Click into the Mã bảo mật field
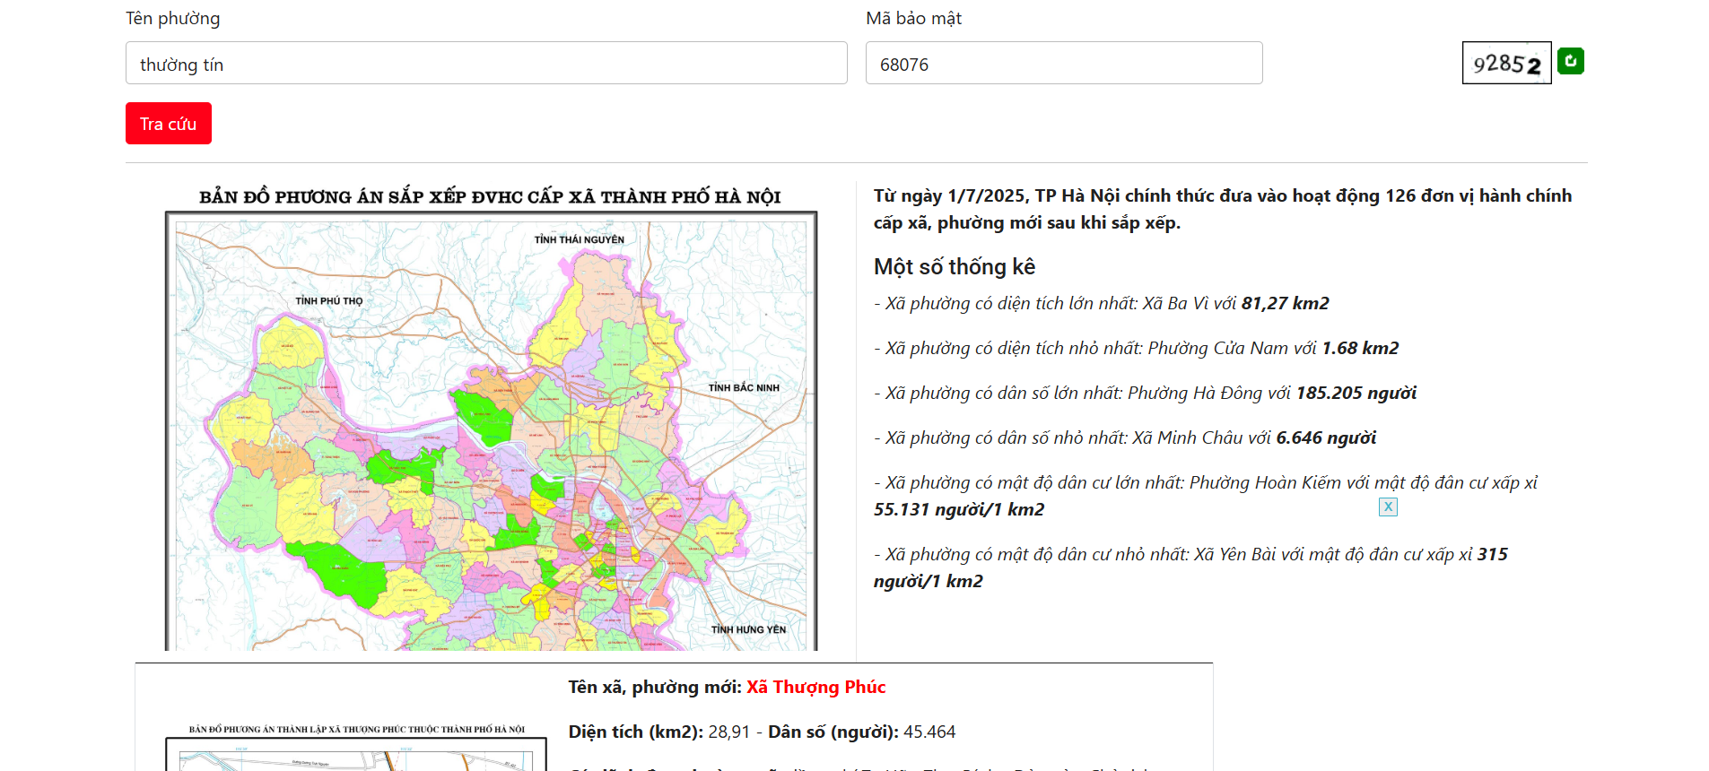The width and height of the screenshot is (1709, 771). (x=1063, y=63)
